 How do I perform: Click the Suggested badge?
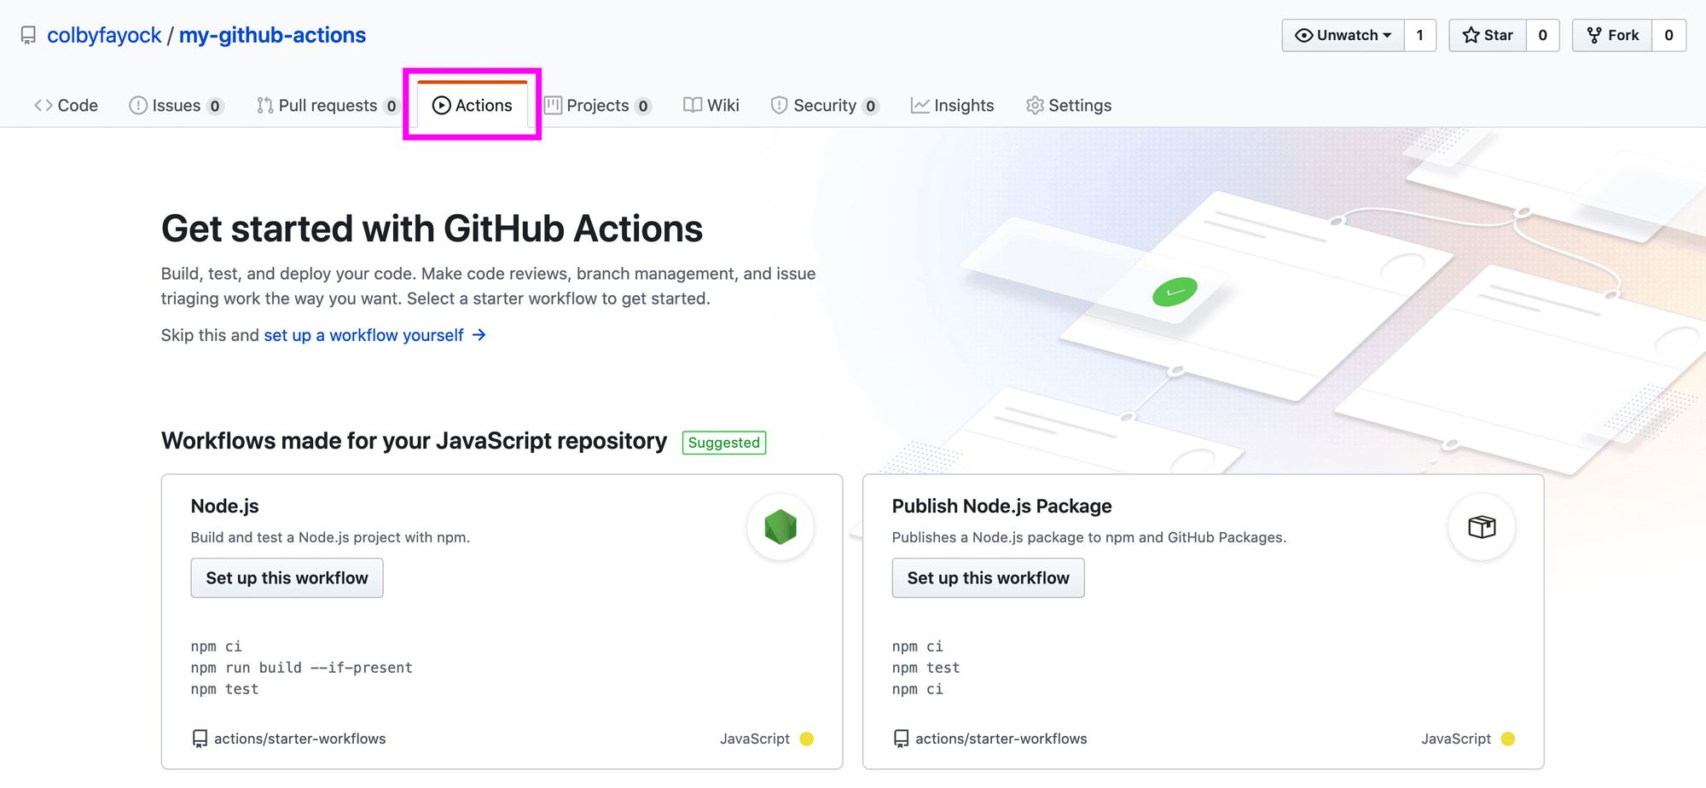pos(724,443)
